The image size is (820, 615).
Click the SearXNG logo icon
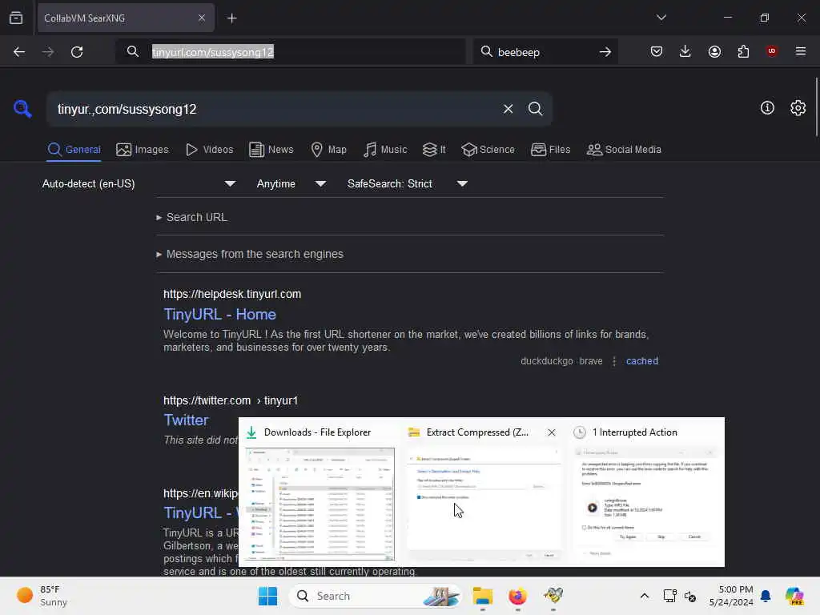click(x=22, y=109)
